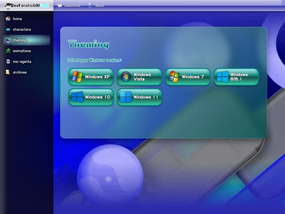
Task: Choose the Windows Vista button
Action: point(139,77)
